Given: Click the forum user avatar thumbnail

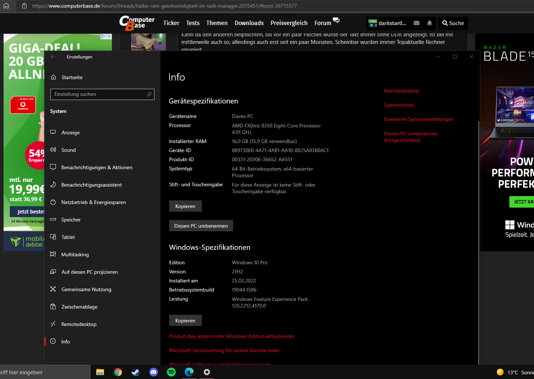Looking at the screenshot, I should tap(148, 42).
